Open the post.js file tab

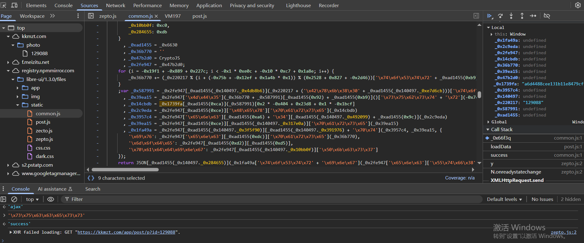[x=200, y=16]
